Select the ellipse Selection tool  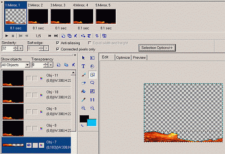point(92,66)
